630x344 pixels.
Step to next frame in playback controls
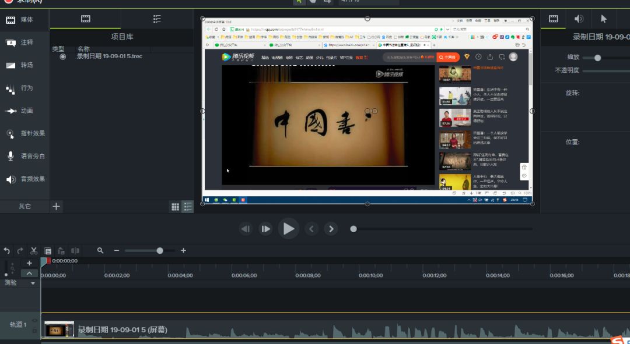pos(265,229)
